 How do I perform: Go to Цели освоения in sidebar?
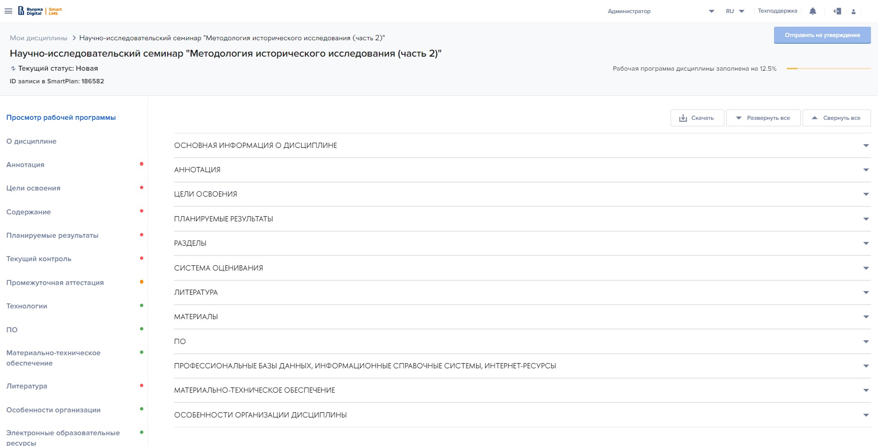pyautogui.click(x=33, y=188)
